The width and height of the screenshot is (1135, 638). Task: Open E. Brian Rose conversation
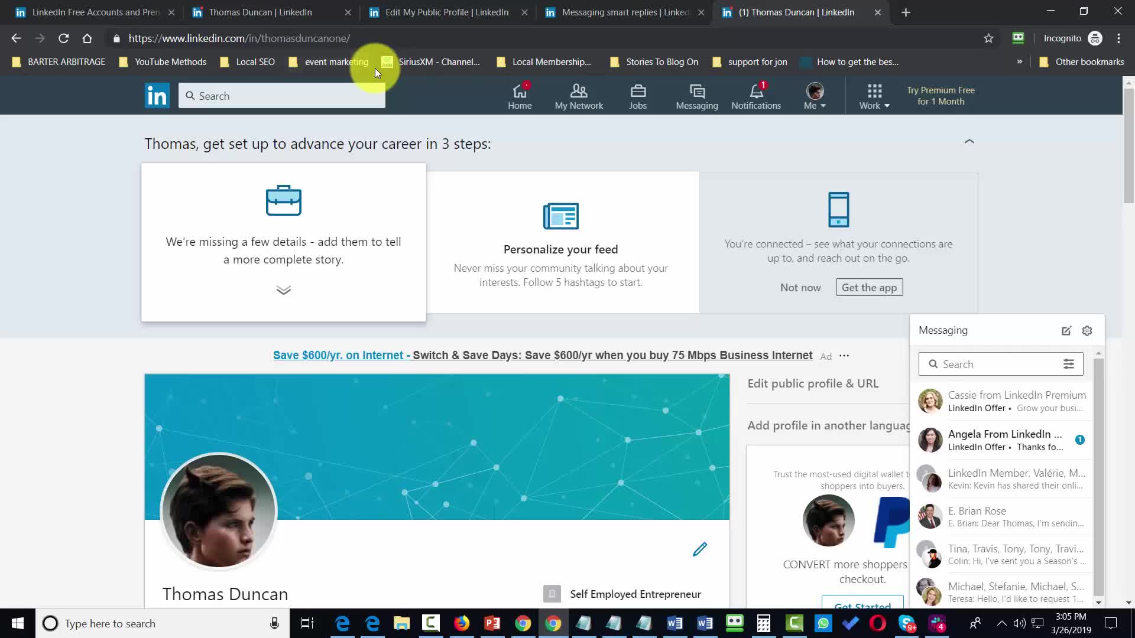pos(1001,516)
